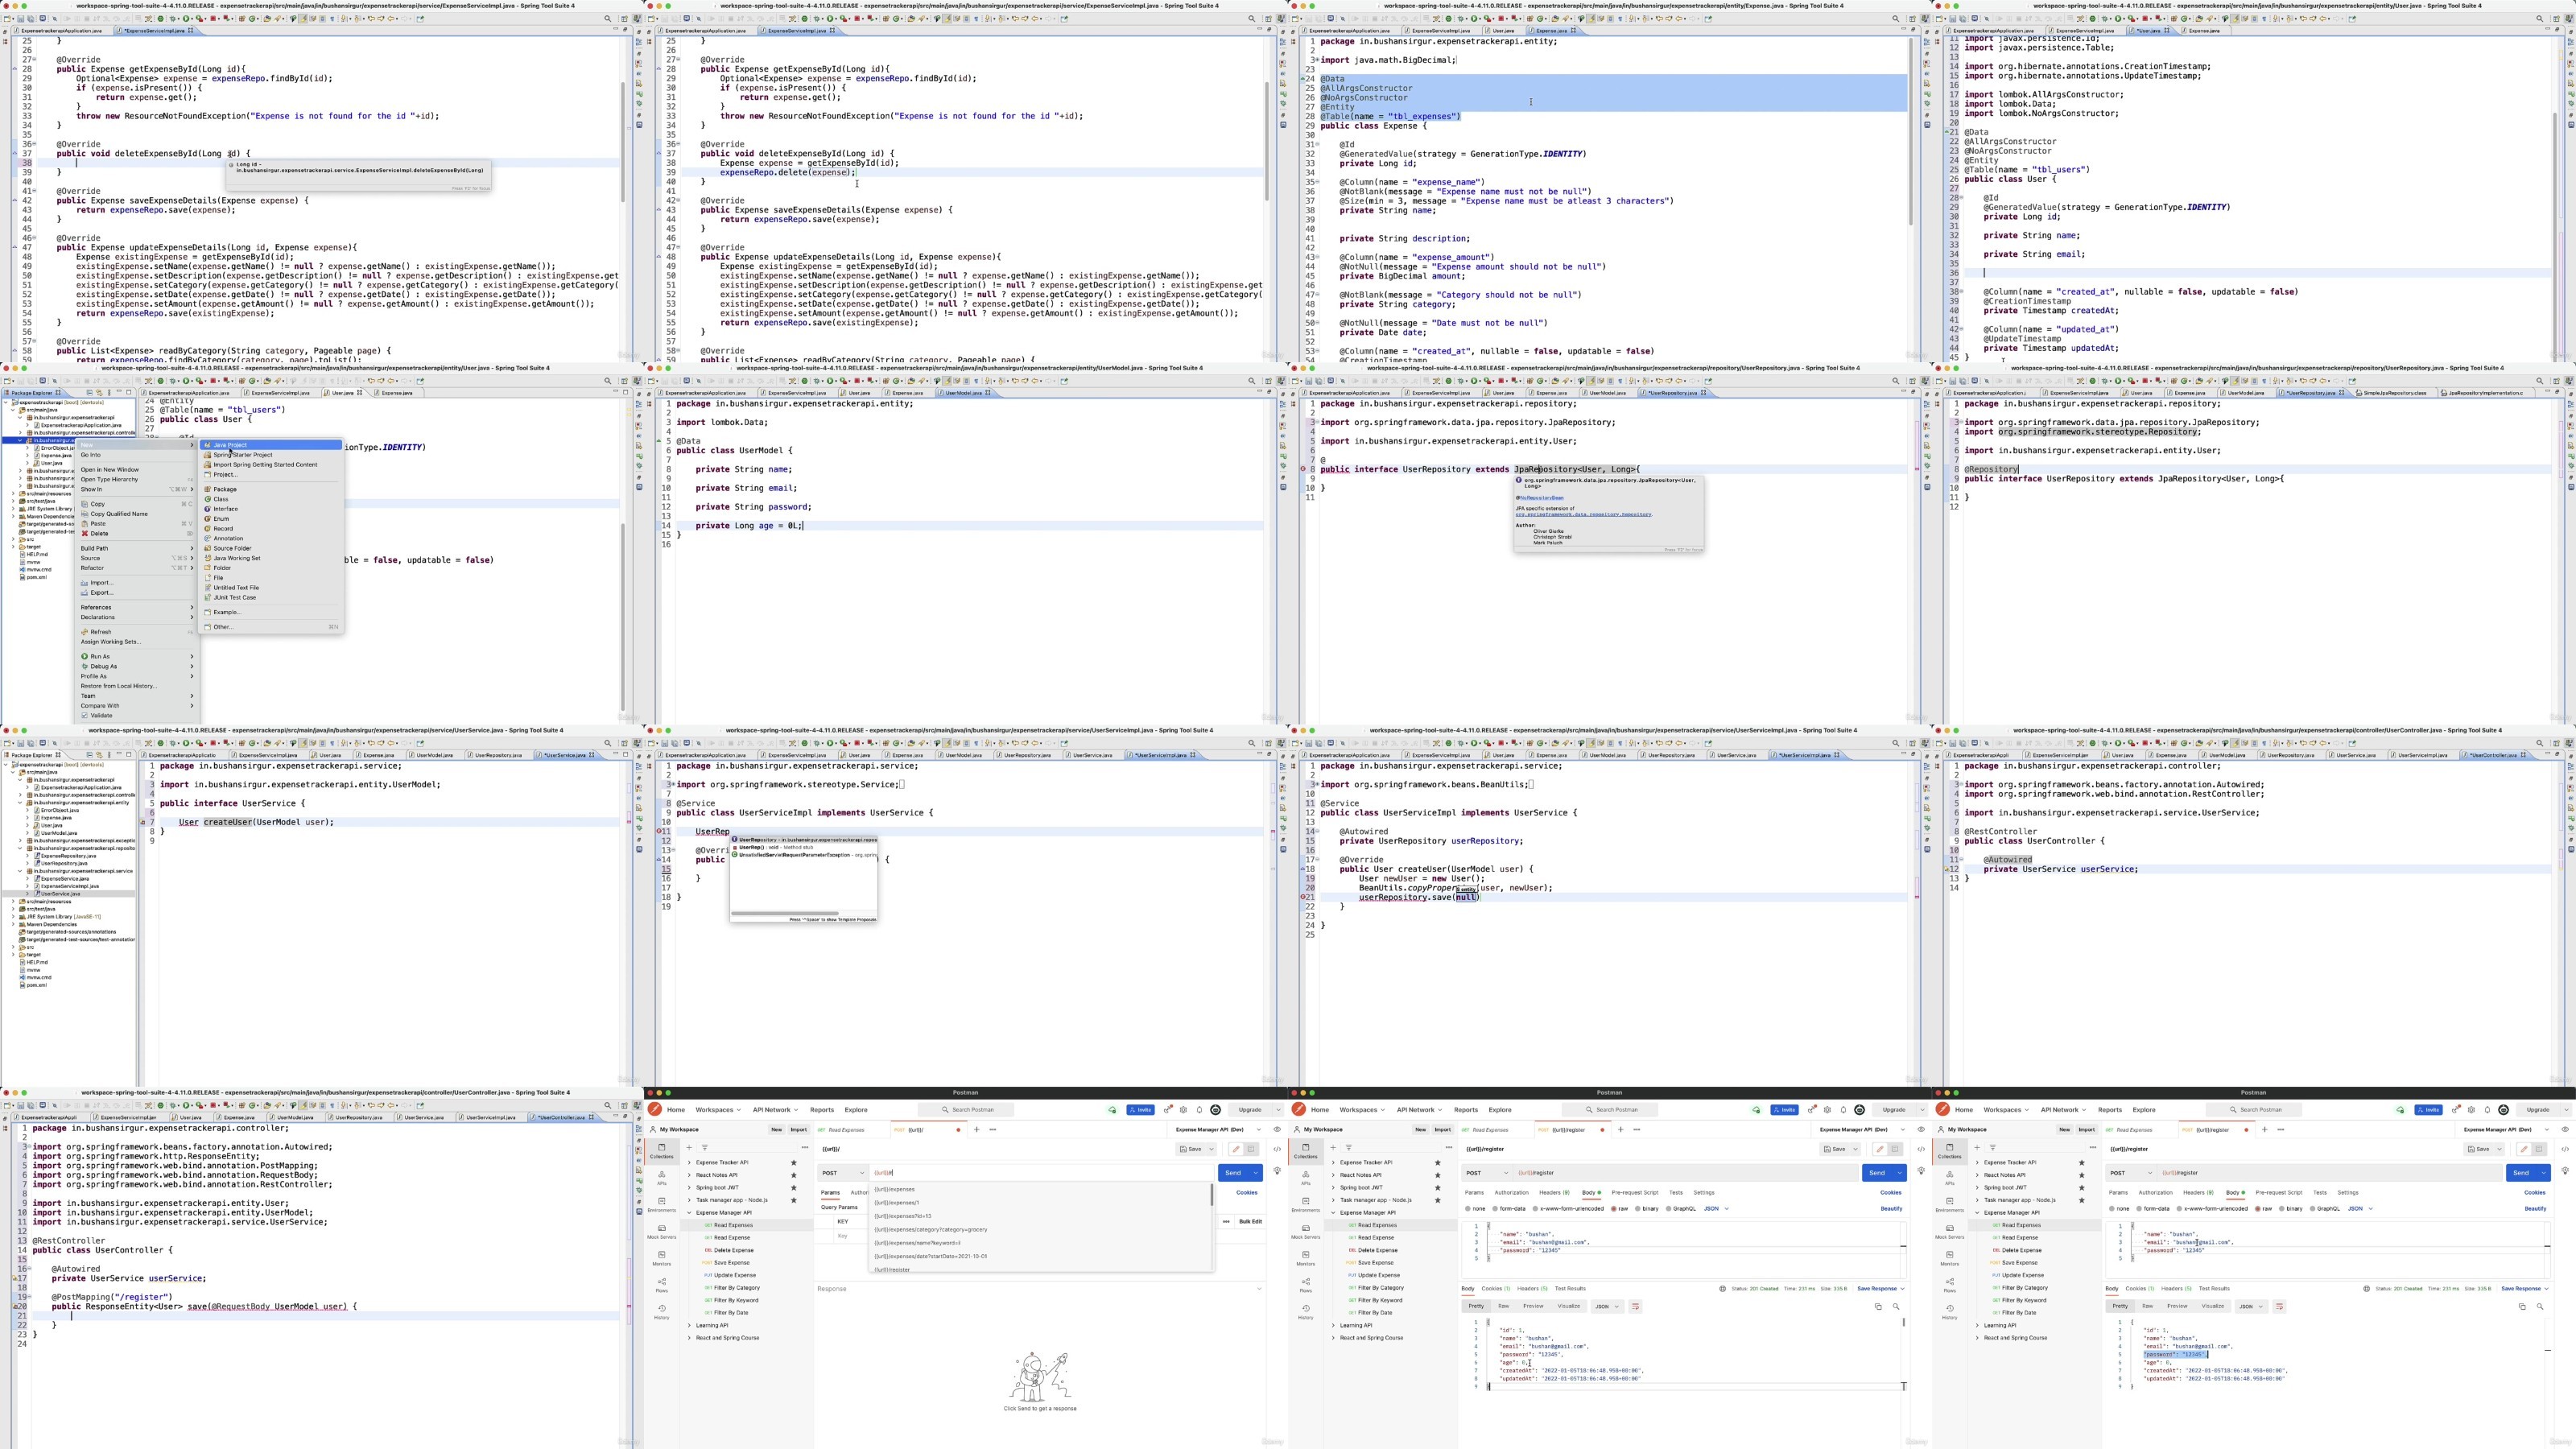The height and width of the screenshot is (1449, 2576).
Task: Search response icon in Postman with highlighted password line
Action: (2540, 1306)
